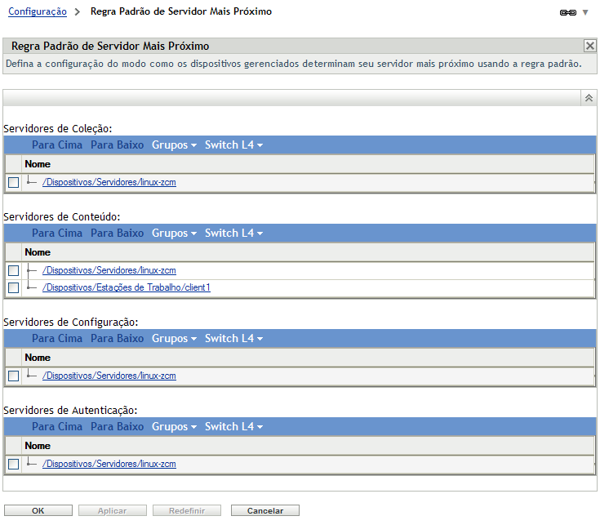
Task: Click Para Baixo under Servidores de Conteúdo
Action: click(117, 233)
